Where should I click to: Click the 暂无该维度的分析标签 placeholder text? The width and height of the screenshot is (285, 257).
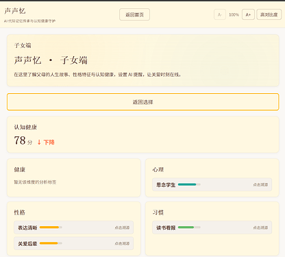(35, 182)
